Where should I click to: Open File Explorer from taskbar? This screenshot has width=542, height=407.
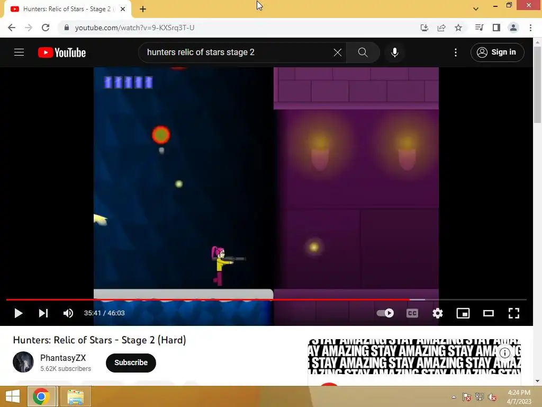click(76, 396)
